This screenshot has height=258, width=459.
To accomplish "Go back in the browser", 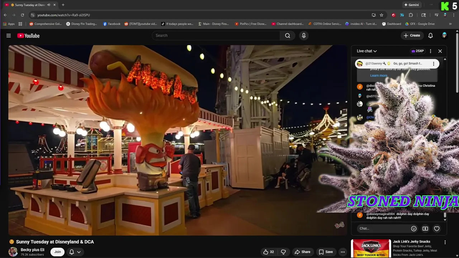I will [x=5, y=15].
